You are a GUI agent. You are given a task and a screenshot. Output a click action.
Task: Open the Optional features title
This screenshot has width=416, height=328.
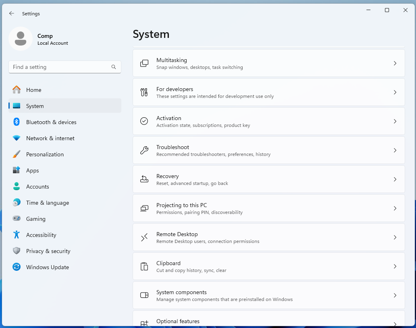click(178, 321)
